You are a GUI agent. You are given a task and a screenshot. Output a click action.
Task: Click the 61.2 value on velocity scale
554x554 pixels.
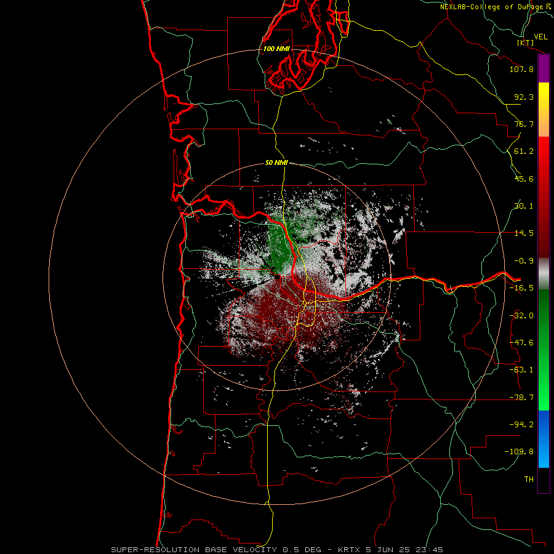click(x=524, y=151)
